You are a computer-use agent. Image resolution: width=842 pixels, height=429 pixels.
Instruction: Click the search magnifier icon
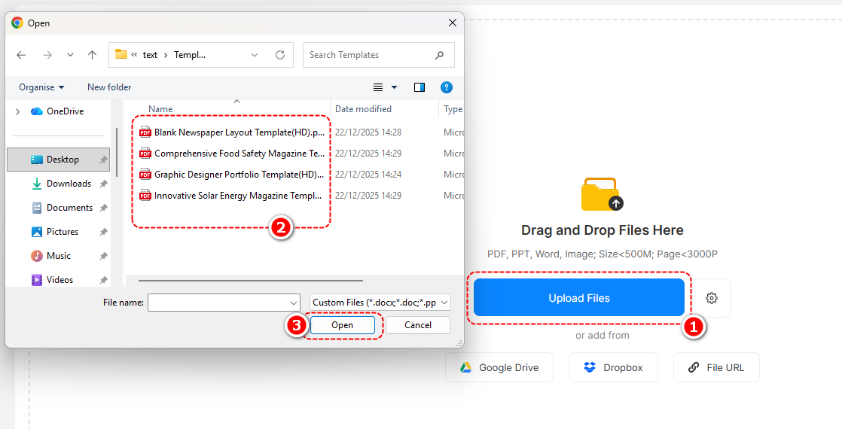click(x=439, y=55)
